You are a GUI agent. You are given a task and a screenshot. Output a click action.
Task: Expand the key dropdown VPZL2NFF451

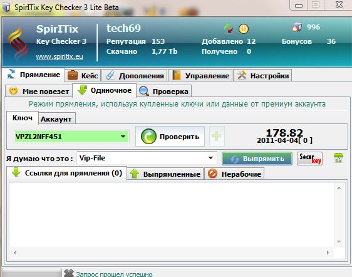[123, 137]
